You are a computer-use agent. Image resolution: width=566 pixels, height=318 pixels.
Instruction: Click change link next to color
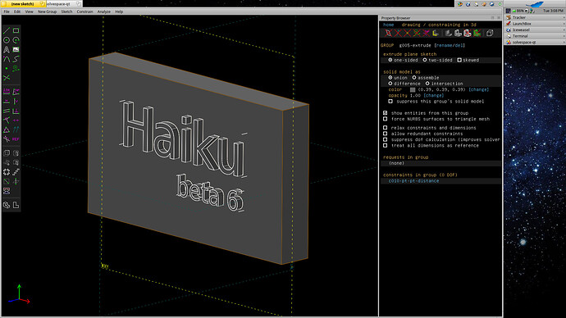click(479, 89)
